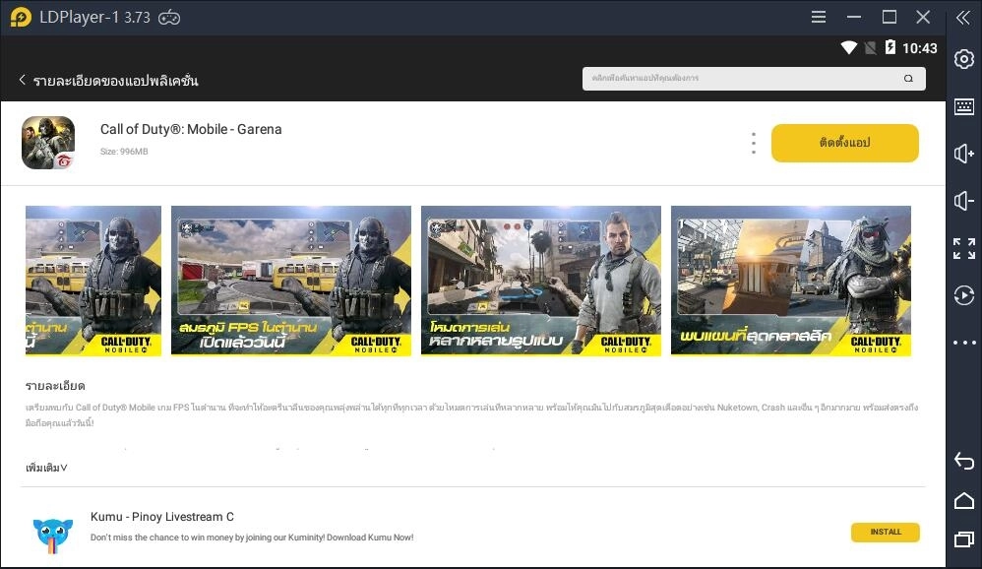
Task: Open the second screenshot with yellow bus
Action: point(291,281)
